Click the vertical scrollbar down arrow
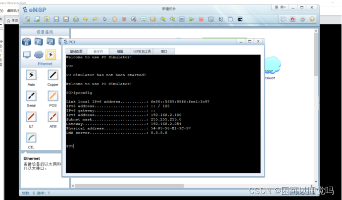Image resolution: width=342 pixels, height=200 pixels. 316,182
